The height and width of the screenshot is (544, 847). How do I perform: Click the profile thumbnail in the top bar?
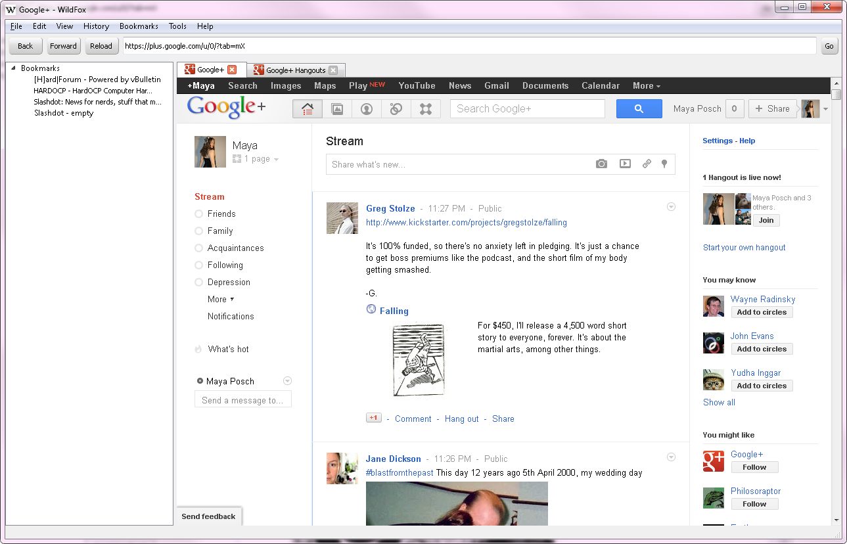click(x=810, y=109)
